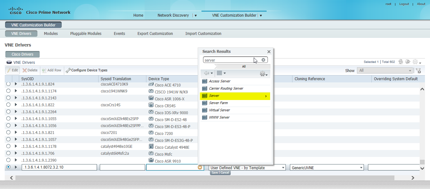
Task: Click the Save button for the new row
Action: 215,173
